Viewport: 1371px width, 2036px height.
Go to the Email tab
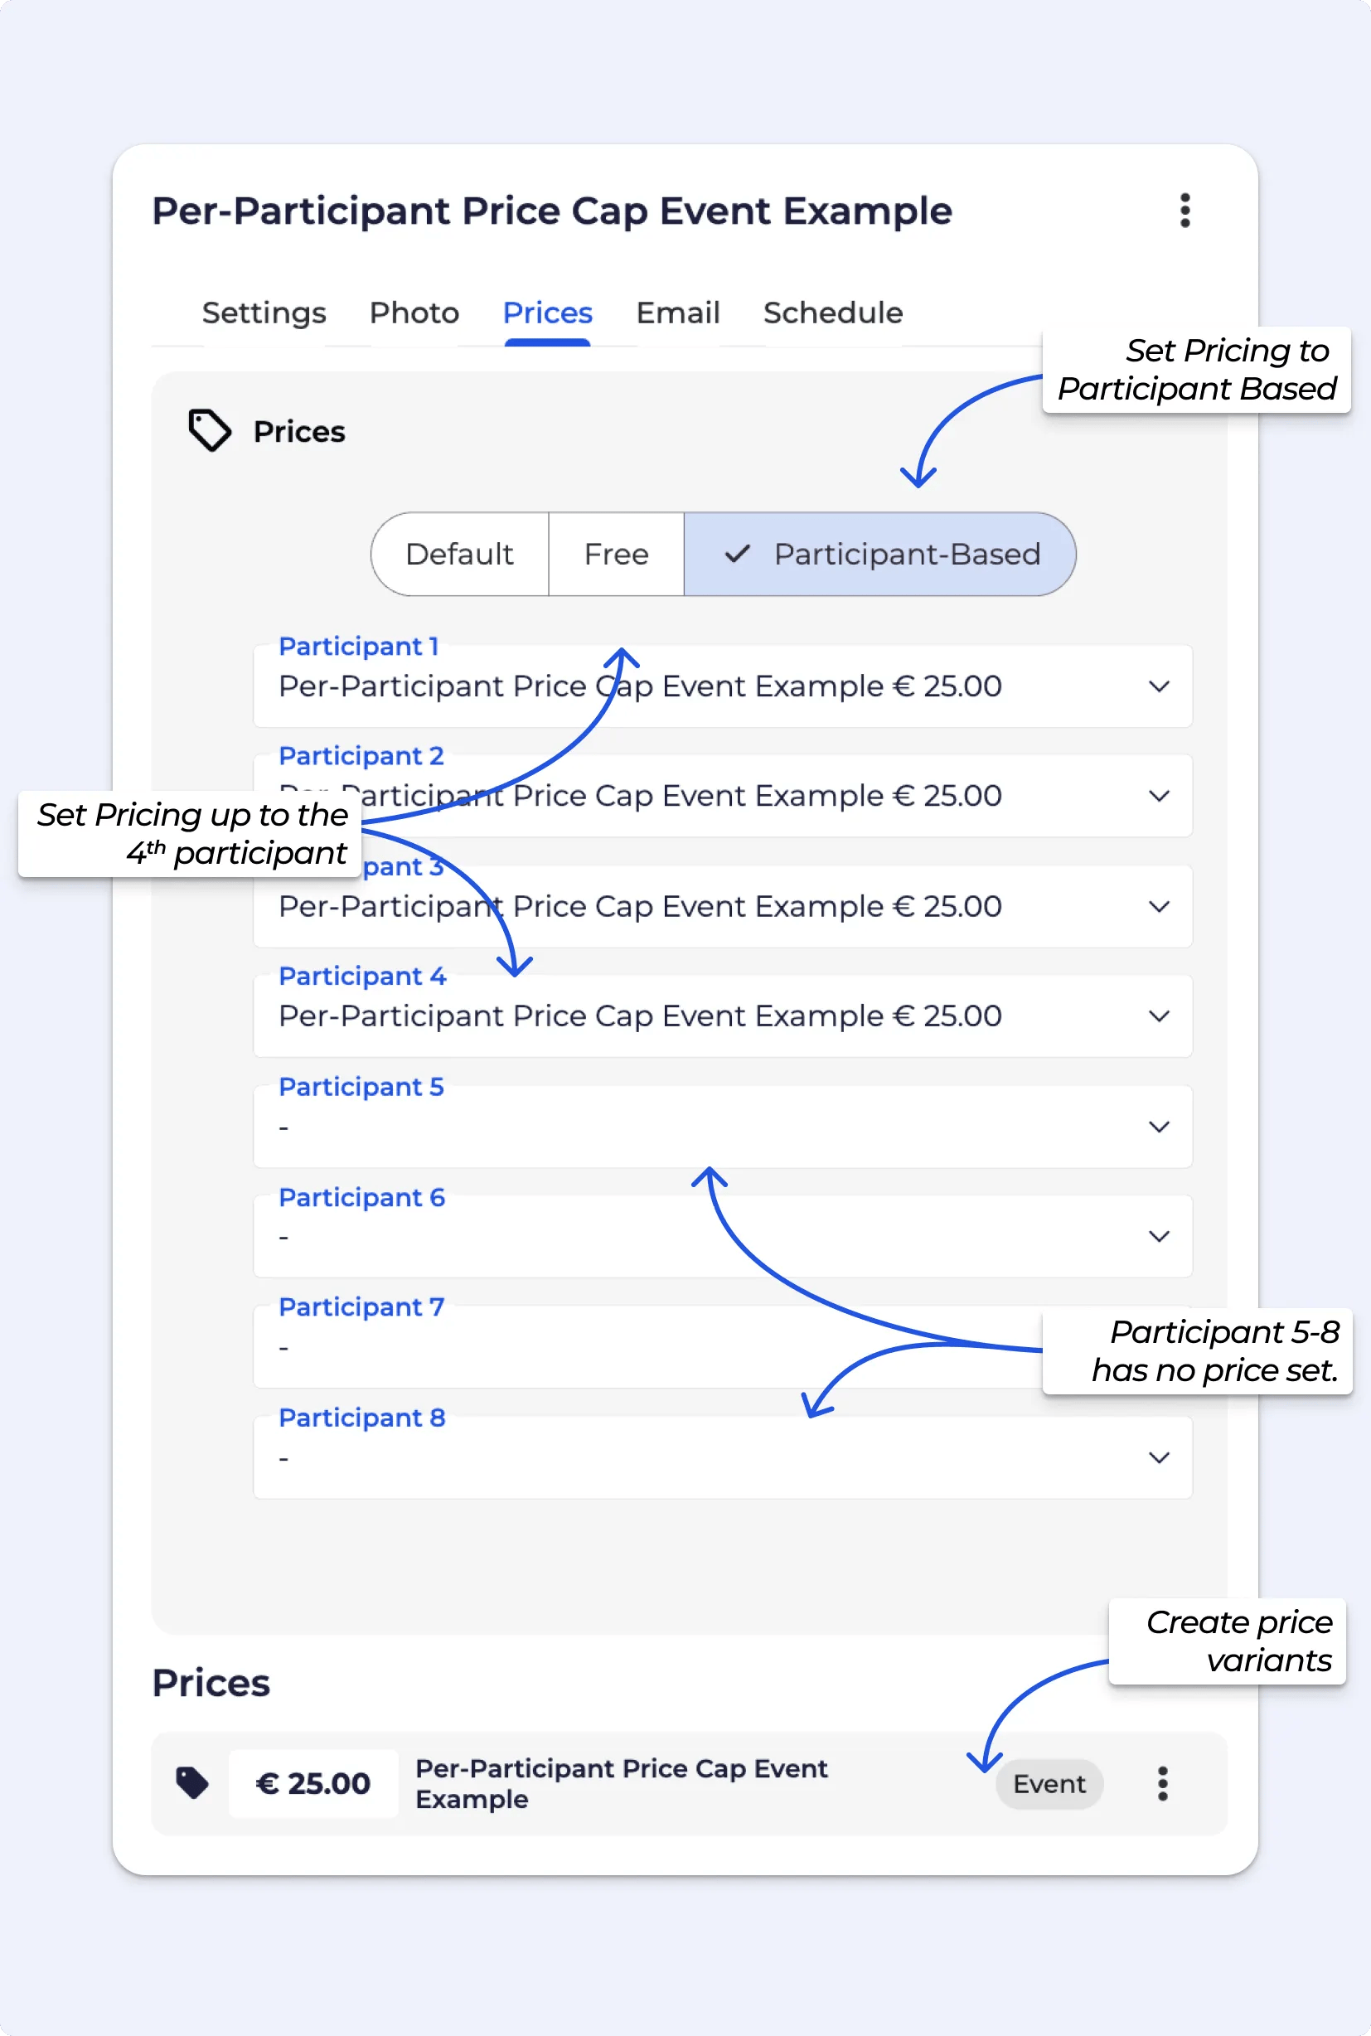coord(676,313)
